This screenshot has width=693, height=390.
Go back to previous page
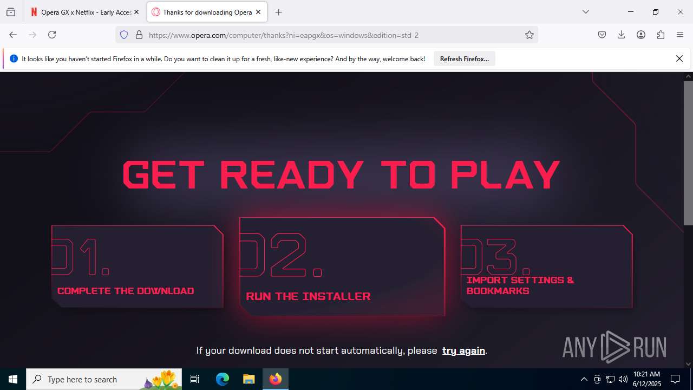pos(13,35)
